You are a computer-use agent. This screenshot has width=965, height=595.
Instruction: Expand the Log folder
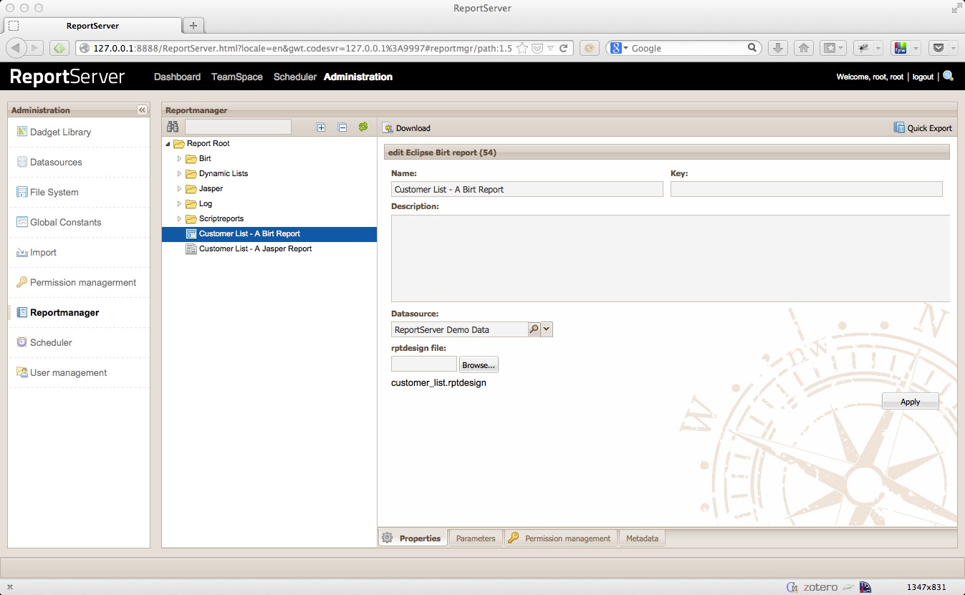point(180,203)
